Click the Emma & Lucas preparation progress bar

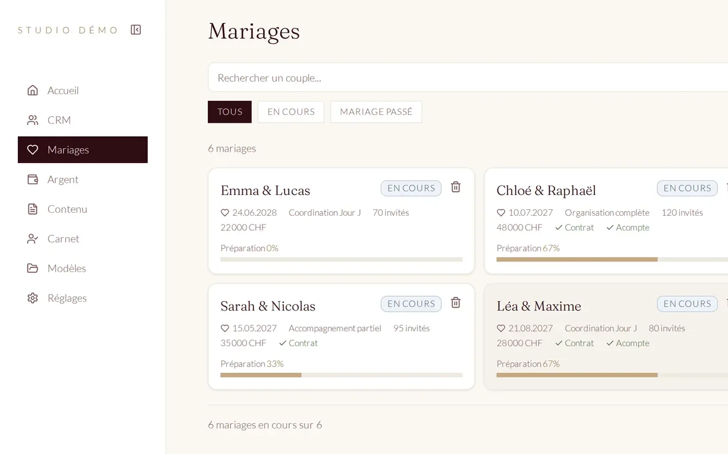click(x=341, y=259)
